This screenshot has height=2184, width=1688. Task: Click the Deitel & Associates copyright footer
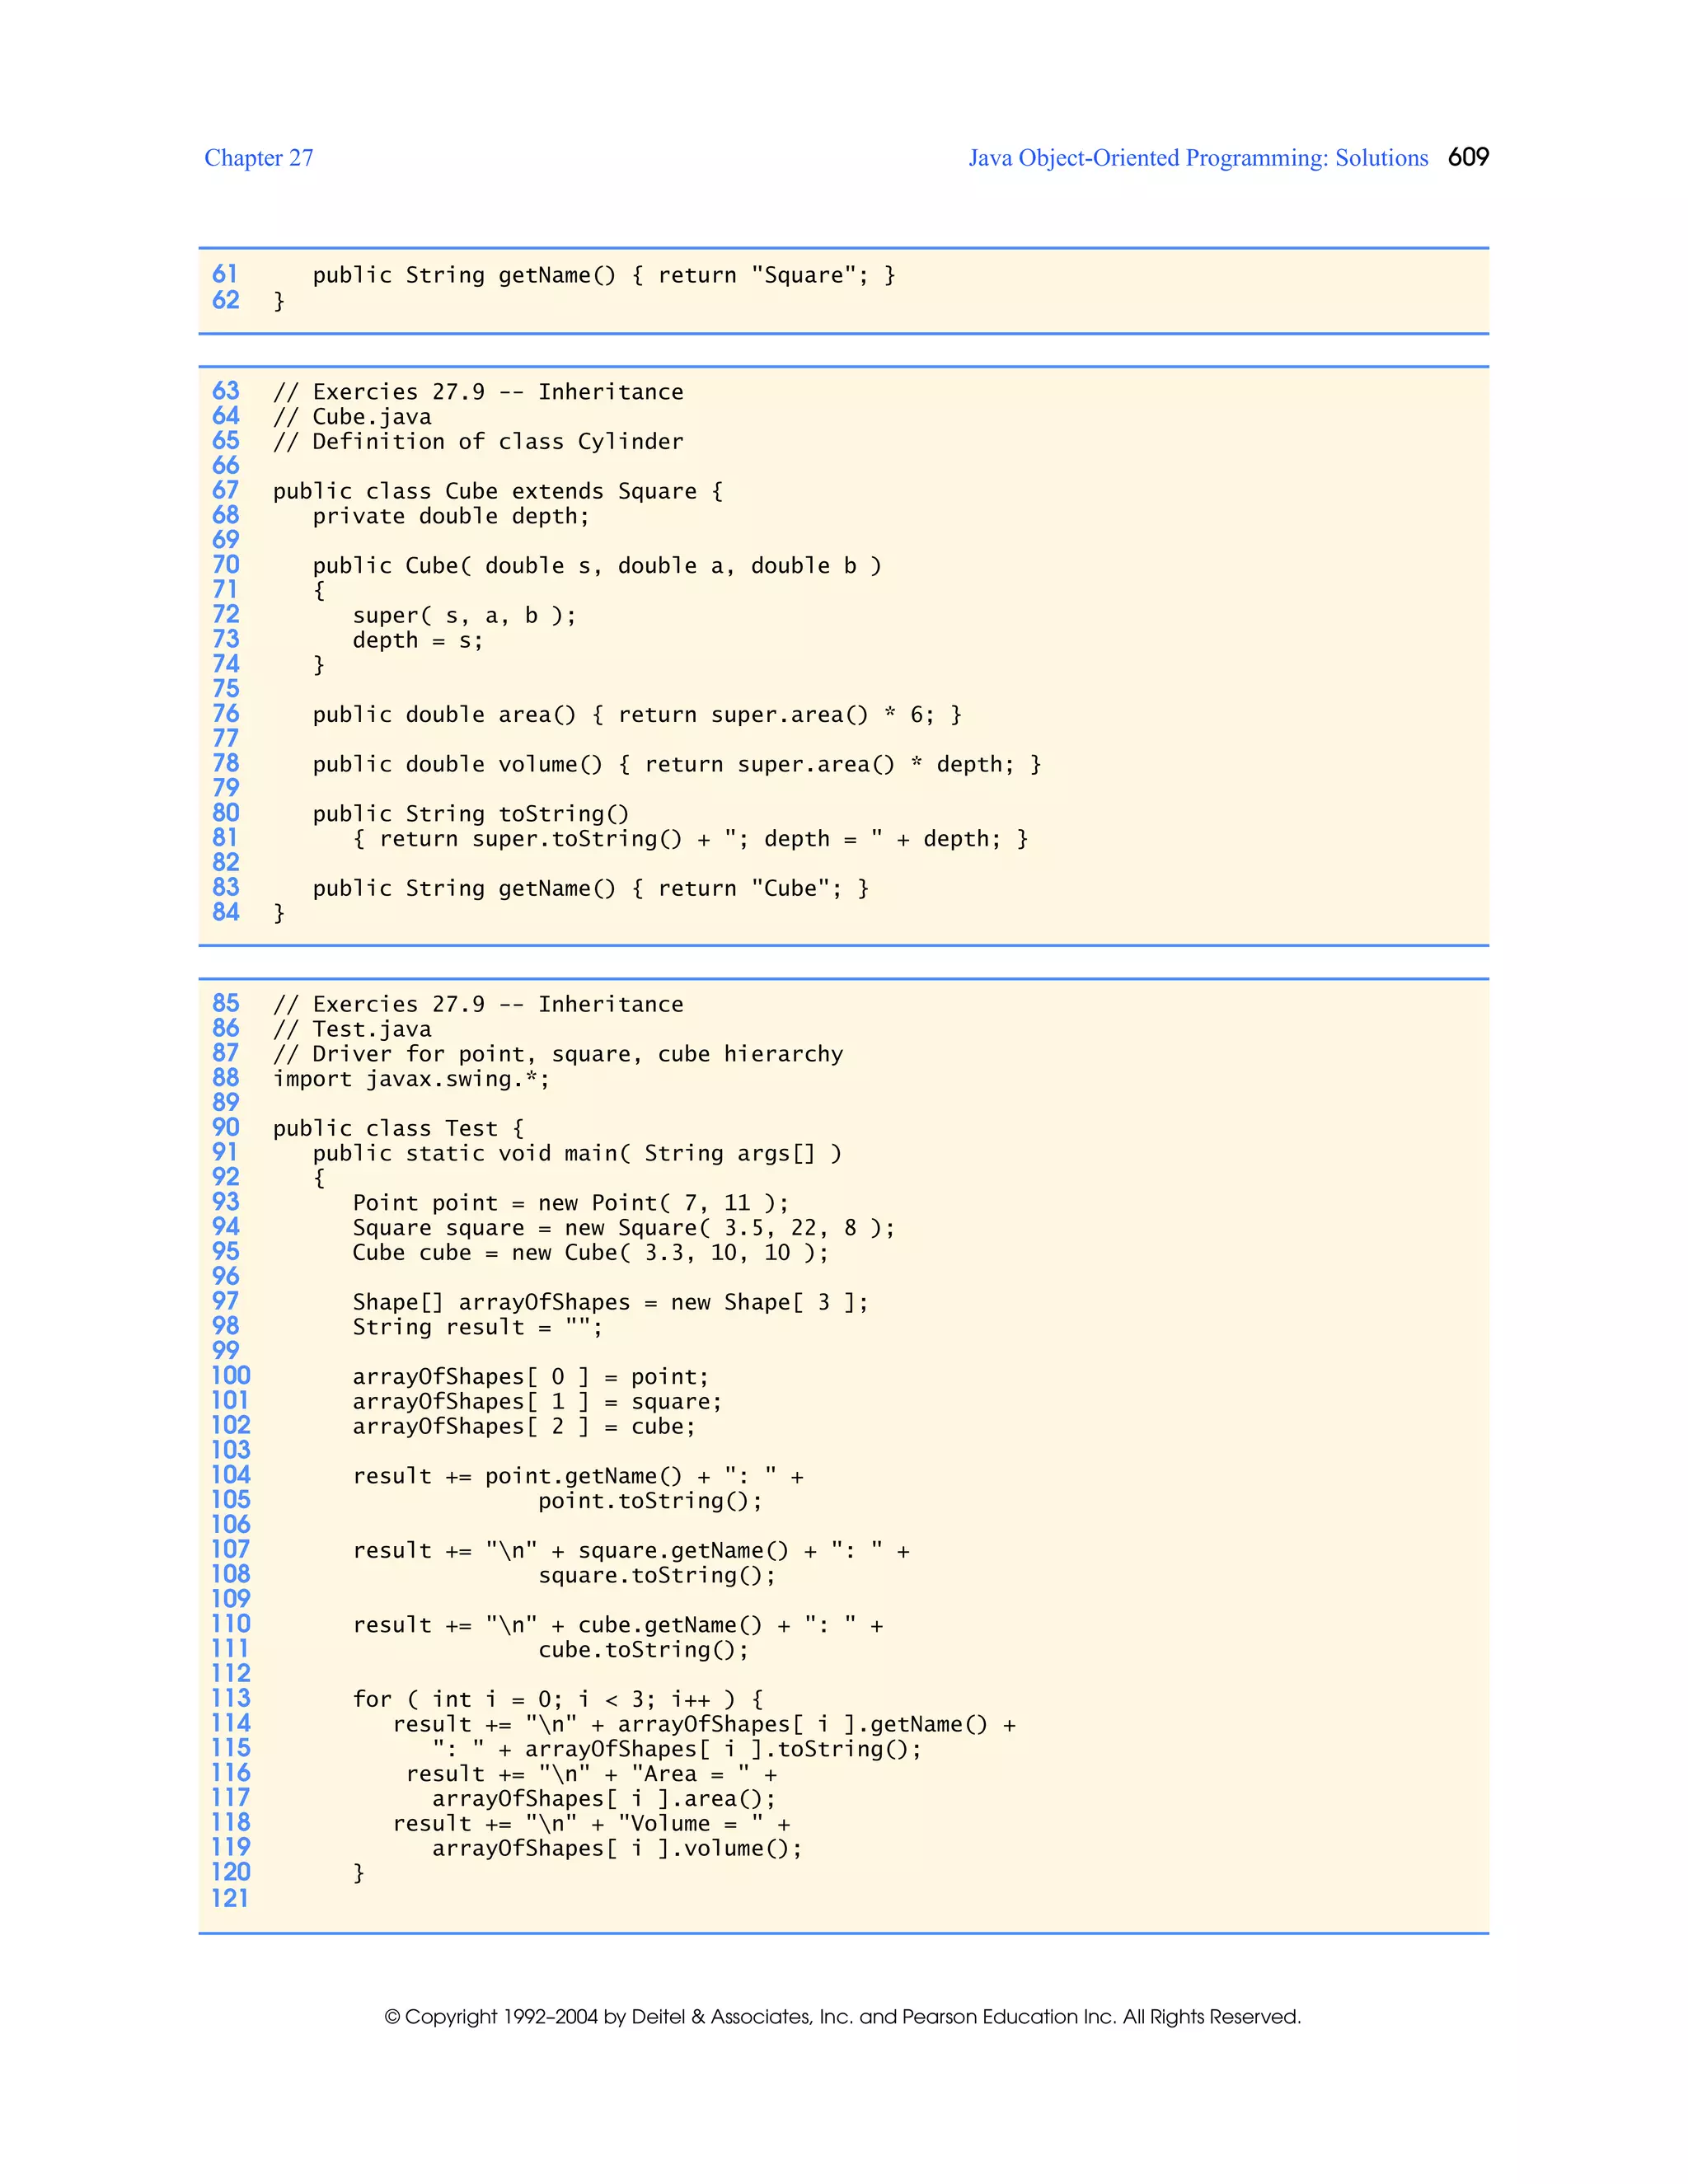[x=843, y=2016]
